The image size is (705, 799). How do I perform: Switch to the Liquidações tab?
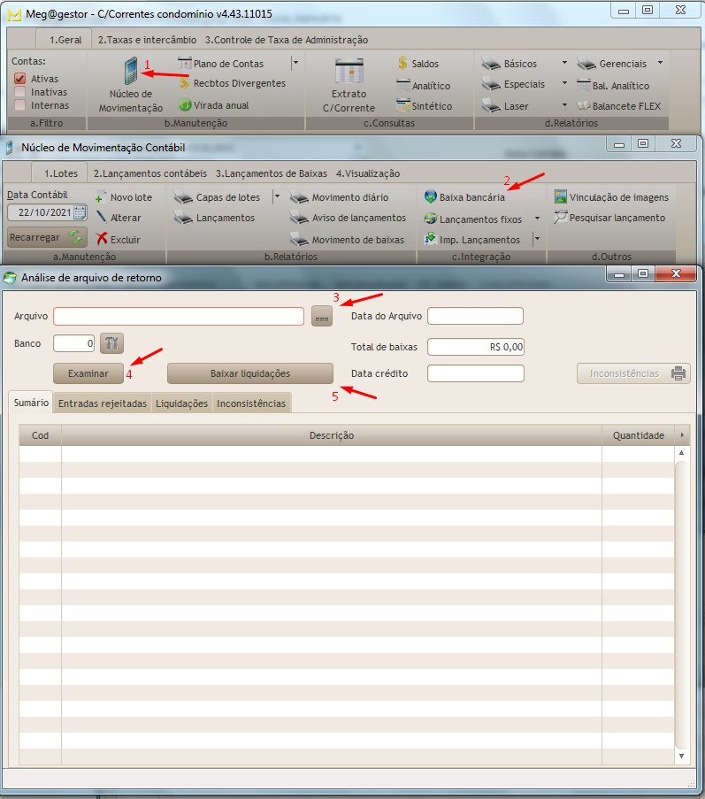coord(181,403)
